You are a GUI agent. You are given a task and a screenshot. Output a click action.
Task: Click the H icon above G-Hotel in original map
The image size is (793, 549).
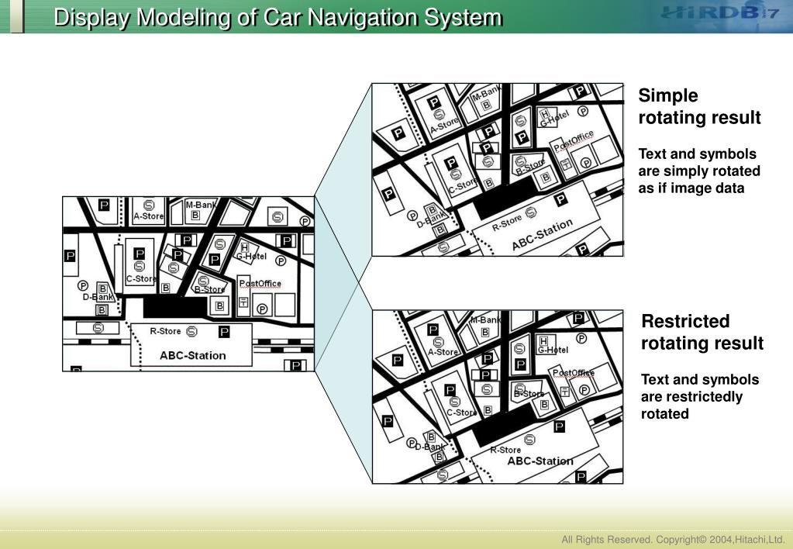point(244,247)
